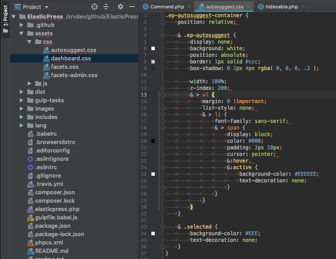Click the package-lock.json file icon
Viewport: 336px width, 259px height.
pos(31,234)
